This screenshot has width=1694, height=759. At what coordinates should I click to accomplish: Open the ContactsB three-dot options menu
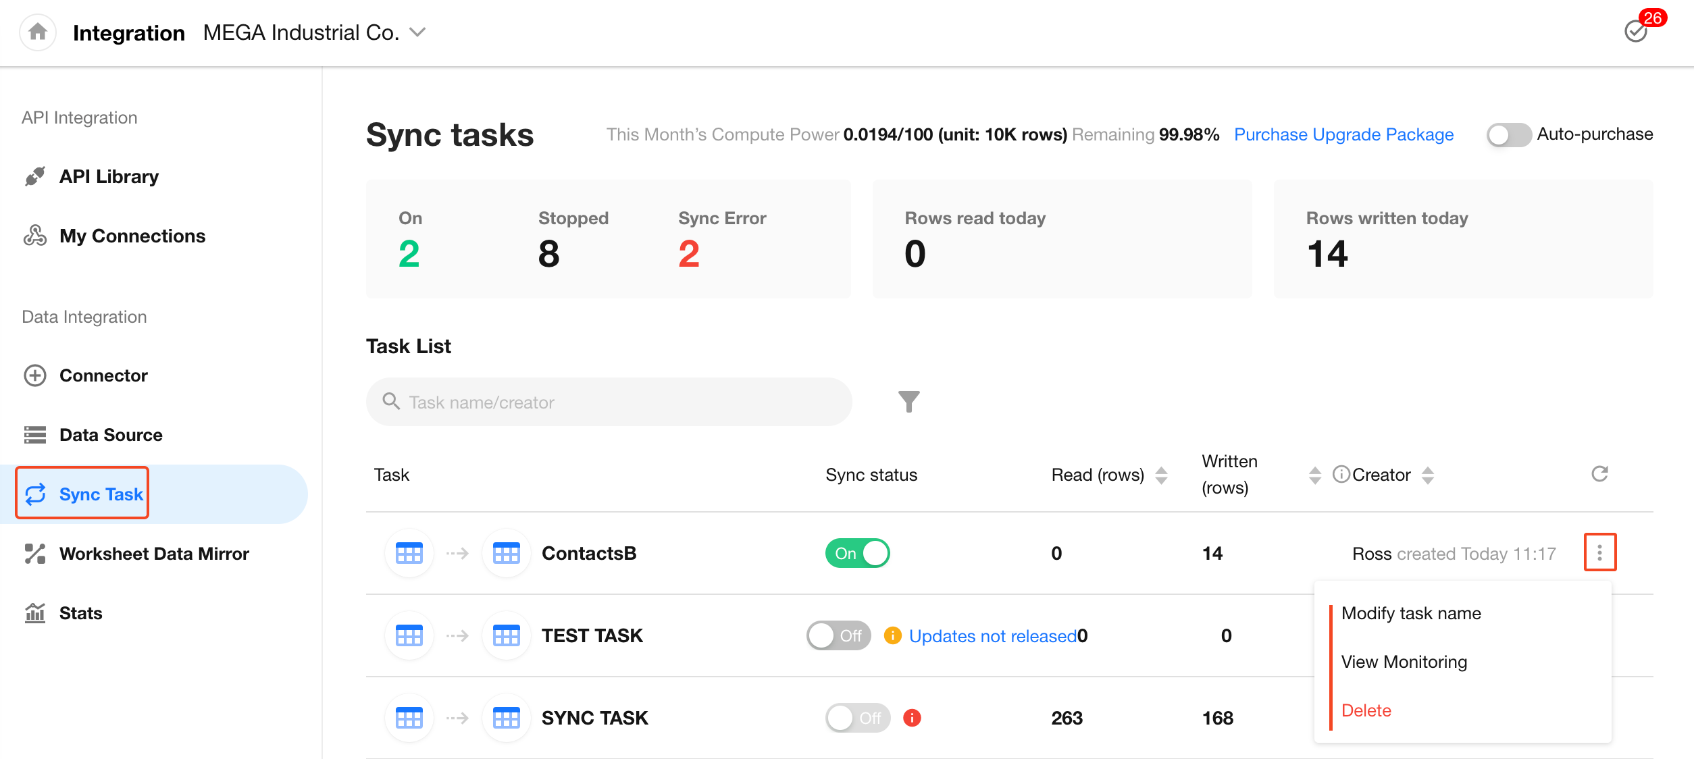point(1599,553)
